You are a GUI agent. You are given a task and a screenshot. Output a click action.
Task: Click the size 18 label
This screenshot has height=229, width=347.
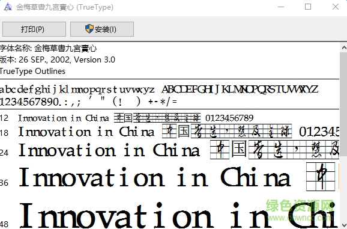coord(4,133)
